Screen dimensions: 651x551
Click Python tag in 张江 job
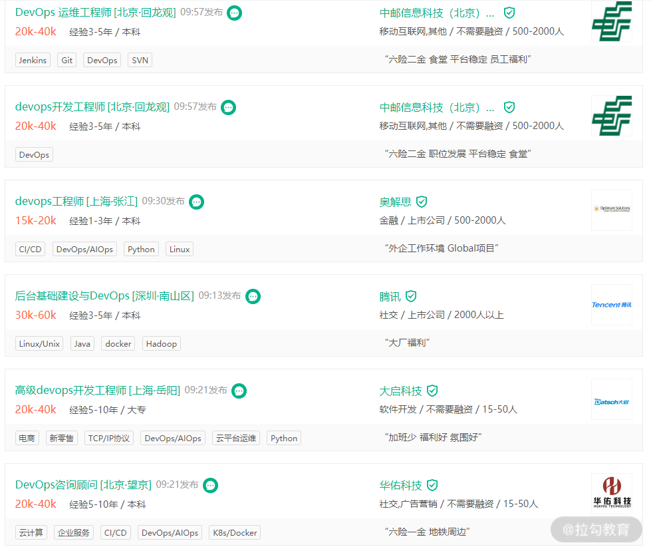click(x=141, y=250)
